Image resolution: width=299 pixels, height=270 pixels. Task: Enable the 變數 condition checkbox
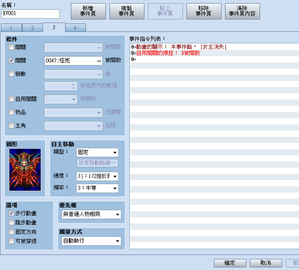click(11, 74)
